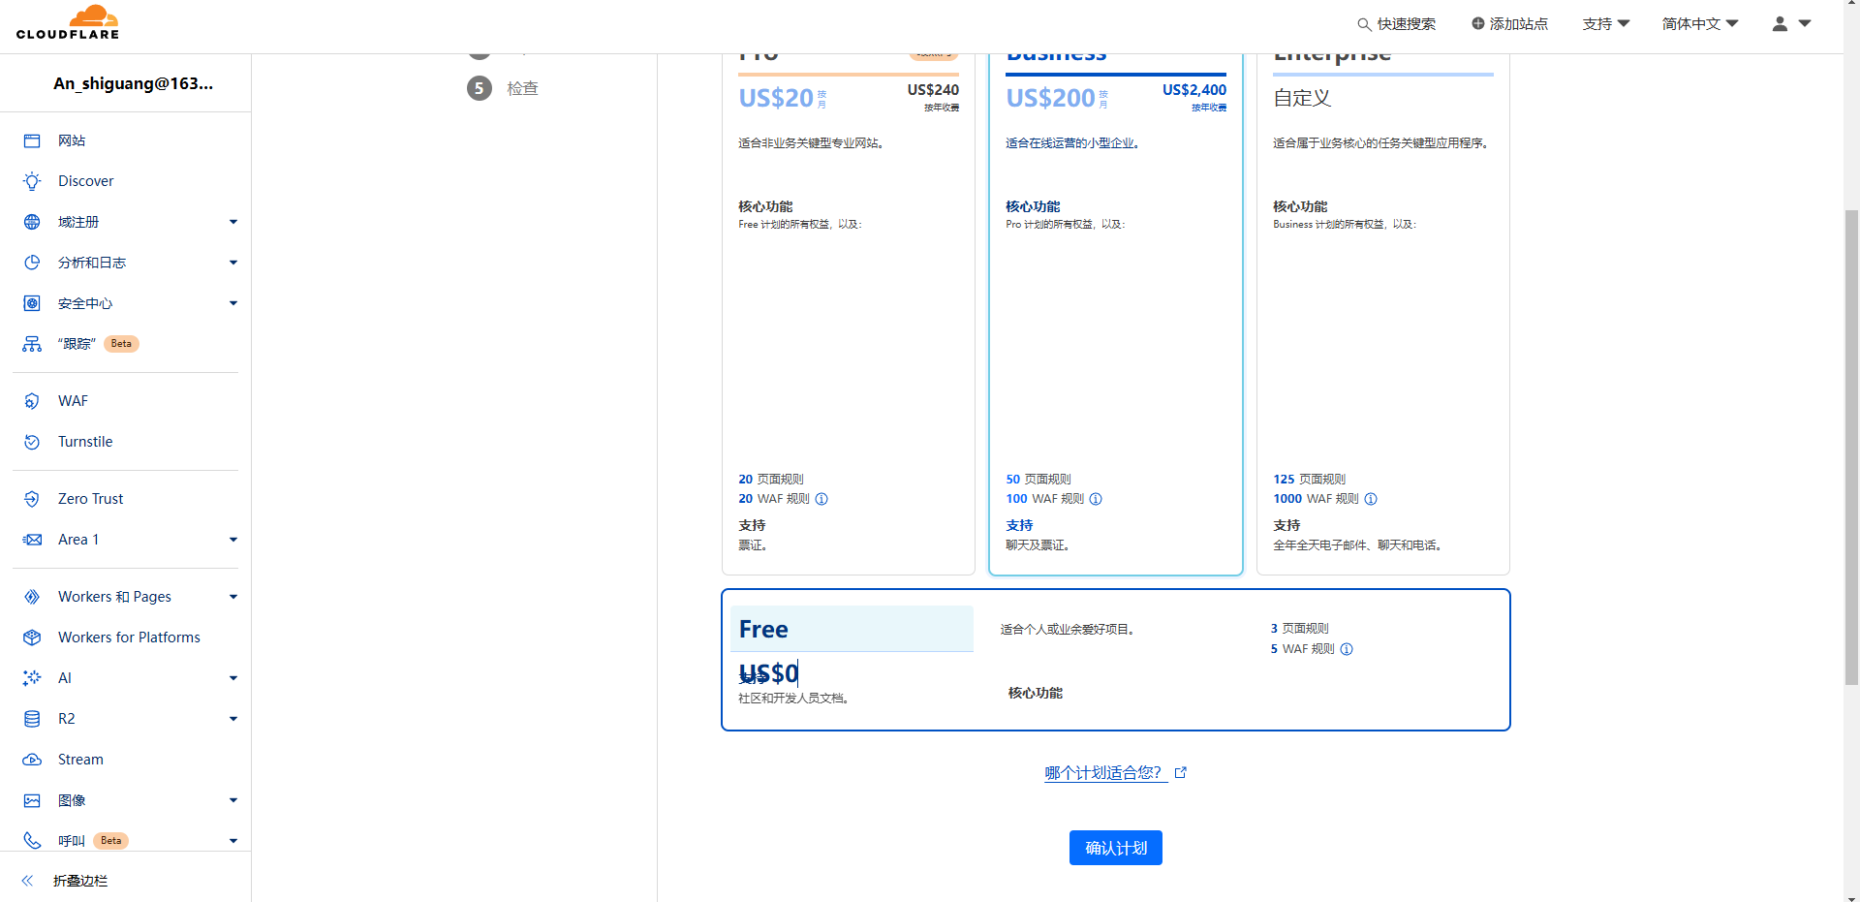Open the 网站 sidebar icon
Viewport: 1860px width, 902px height.
point(32,140)
